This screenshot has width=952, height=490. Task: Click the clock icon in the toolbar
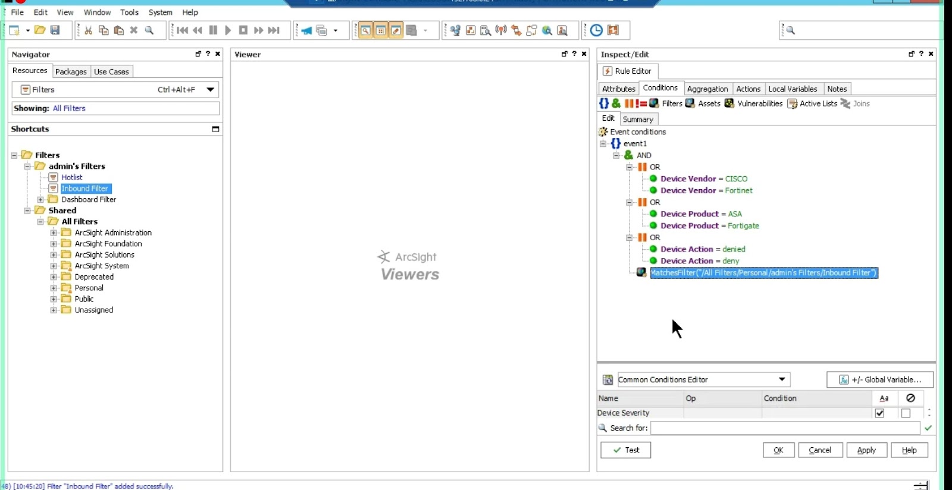596,30
